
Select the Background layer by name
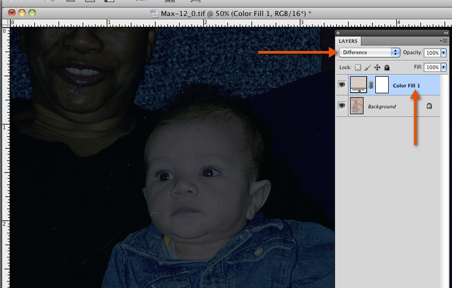[381, 107]
